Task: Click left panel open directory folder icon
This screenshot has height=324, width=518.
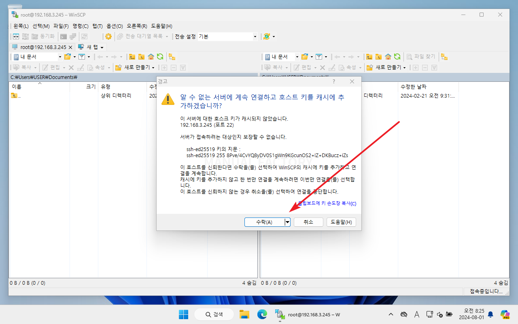Action: click(68, 57)
